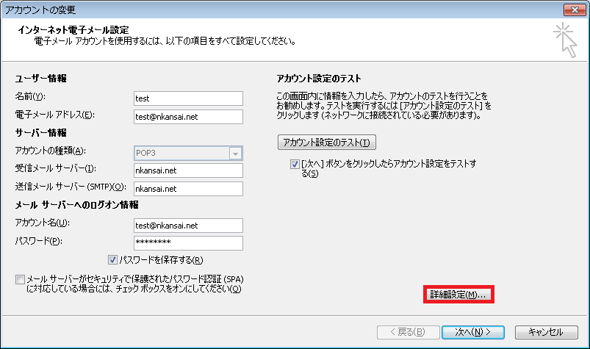Screen dimensions: 590x349
Task: Uncheck パスワードを保存する checkbox
Action: click(112, 259)
